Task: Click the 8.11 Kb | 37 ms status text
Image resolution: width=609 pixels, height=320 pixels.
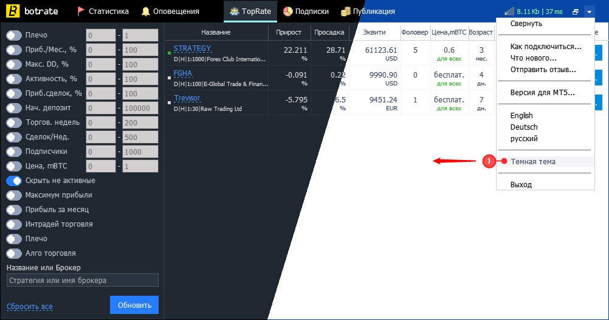Action: (540, 12)
